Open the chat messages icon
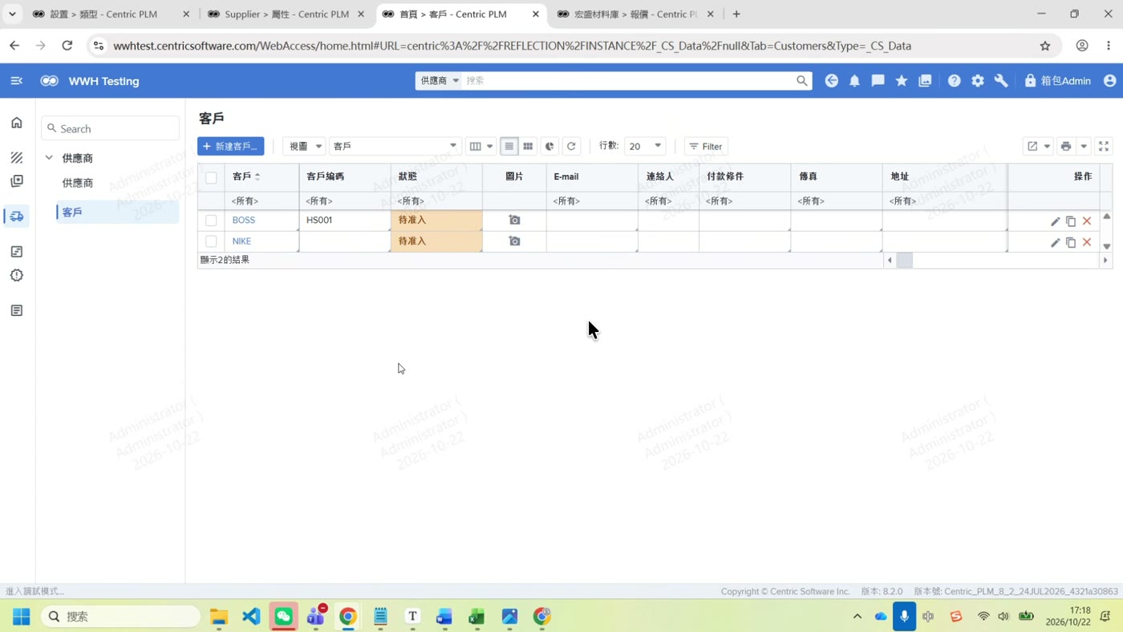The width and height of the screenshot is (1123, 632). click(x=878, y=81)
